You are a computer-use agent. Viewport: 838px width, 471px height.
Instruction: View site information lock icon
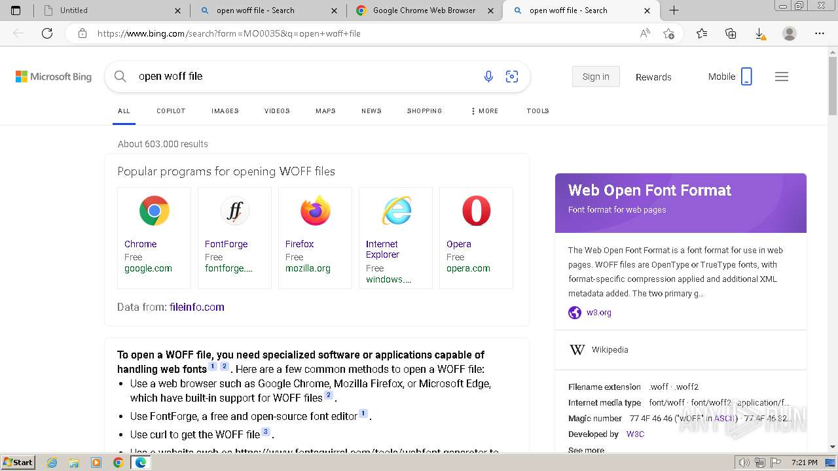point(82,33)
